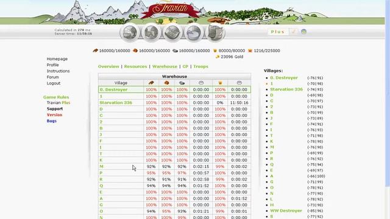Click the lumber resource icon in top bar
The height and width of the screenshot is (219, 390).
click(x=95, y=50)
